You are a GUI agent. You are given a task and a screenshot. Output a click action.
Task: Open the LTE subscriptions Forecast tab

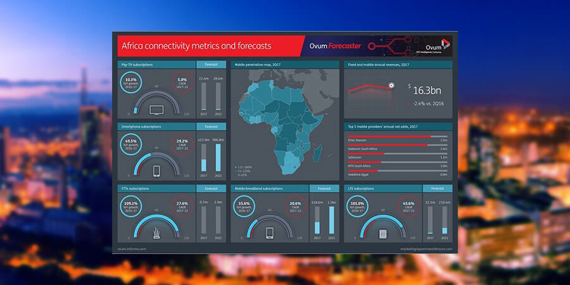click(437, 188)
